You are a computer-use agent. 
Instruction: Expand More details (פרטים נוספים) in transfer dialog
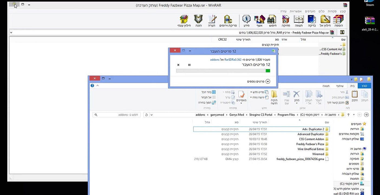coord(258,82)
